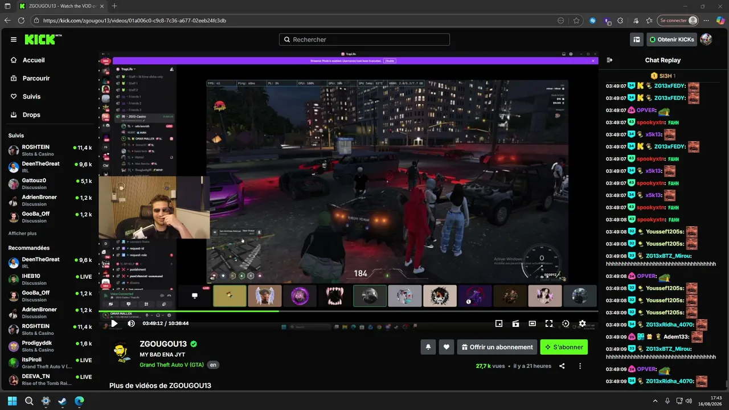Click the browser back arrow
This screenshot has width=729, height=410.
(7, 20)
